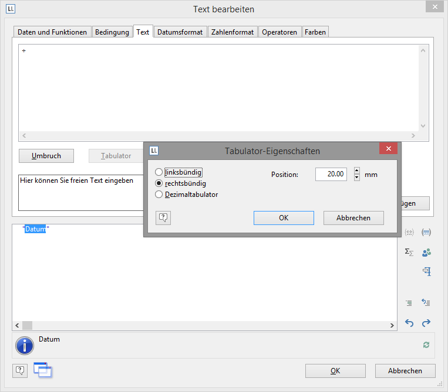Click help icon in Tabulator-Eigenschaften dialog
This screenshot has width=448, height=392.
163,218
